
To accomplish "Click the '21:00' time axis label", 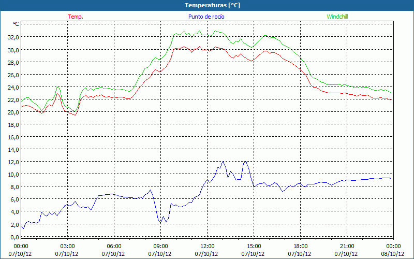I will tap(347, 247).
